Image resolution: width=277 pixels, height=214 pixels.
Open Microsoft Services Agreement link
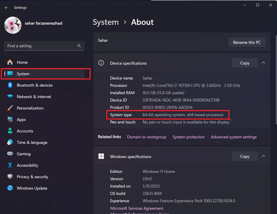coord(137,208)
